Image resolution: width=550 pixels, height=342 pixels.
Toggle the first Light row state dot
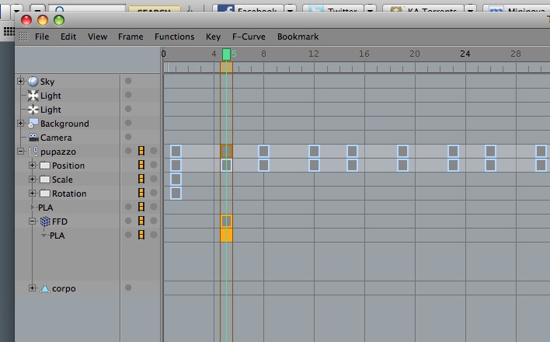[128, 95]
